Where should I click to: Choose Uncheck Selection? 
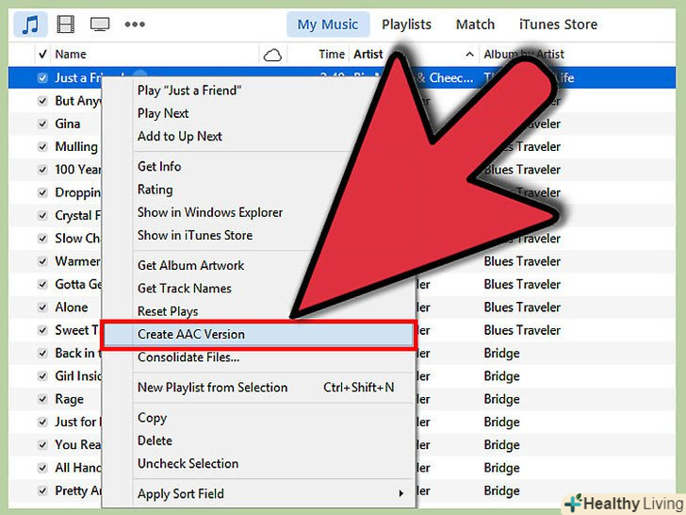tap(188, 464)
